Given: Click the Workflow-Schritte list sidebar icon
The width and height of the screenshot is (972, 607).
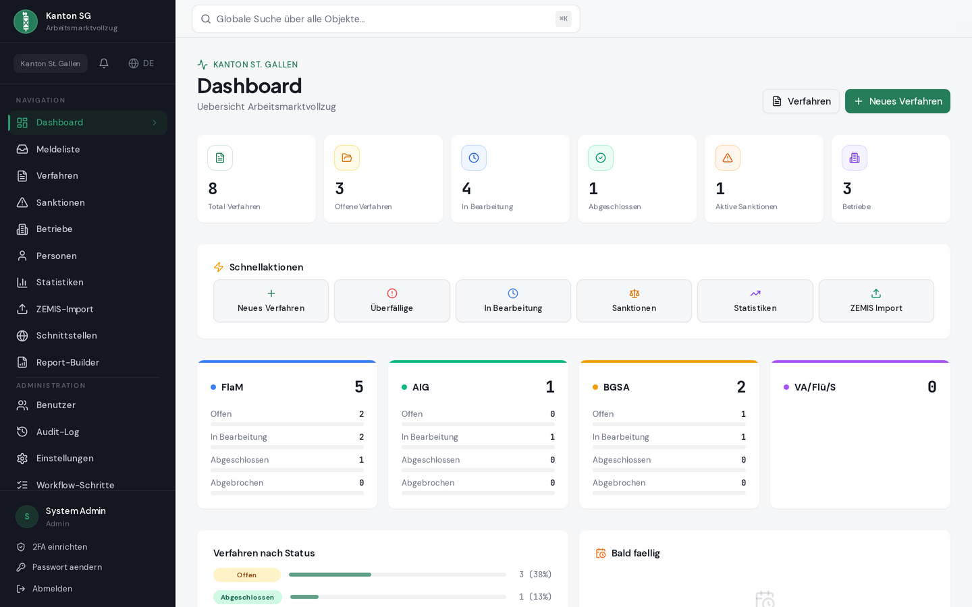Looking at the screenshot, I should pos(22,485).
